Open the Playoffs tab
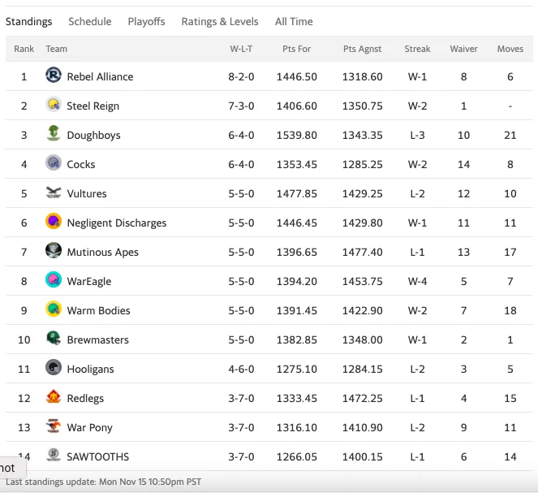Screen dimensions: 538x493 pyautogui.click(x=147, y=22)
